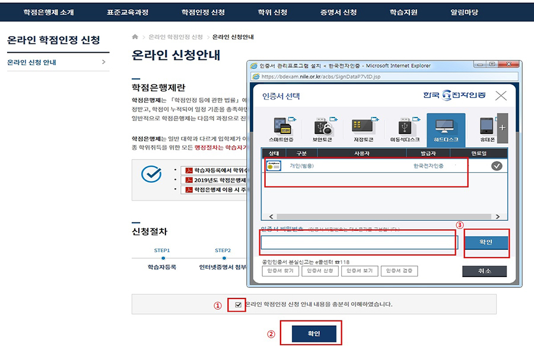Select the 휴대폰 storage icon
Image resolution: width=534 pixels, height=346 pixels.
[x=487, y=129]
